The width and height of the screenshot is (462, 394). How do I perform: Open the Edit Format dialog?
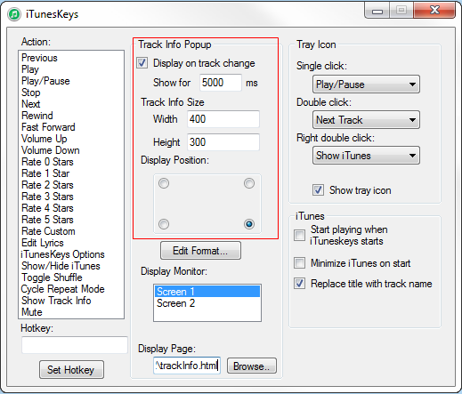pyautogui.click(x=200, y=251)
